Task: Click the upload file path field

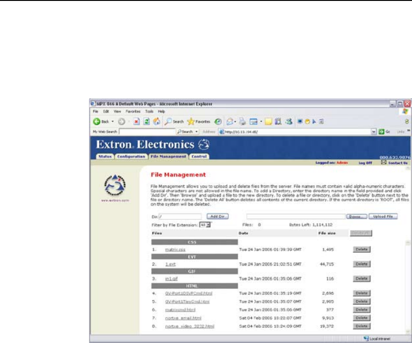Action: point(296,216)
